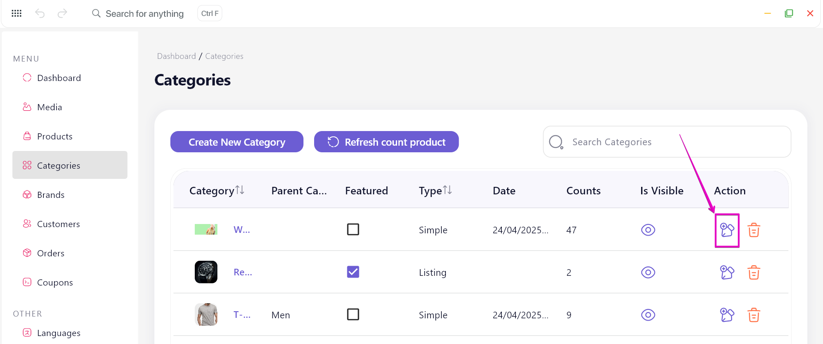Screen dimensions: 823x344
Task: Click the edit icon for the Men T-shirt row
Action: (727, 315)
